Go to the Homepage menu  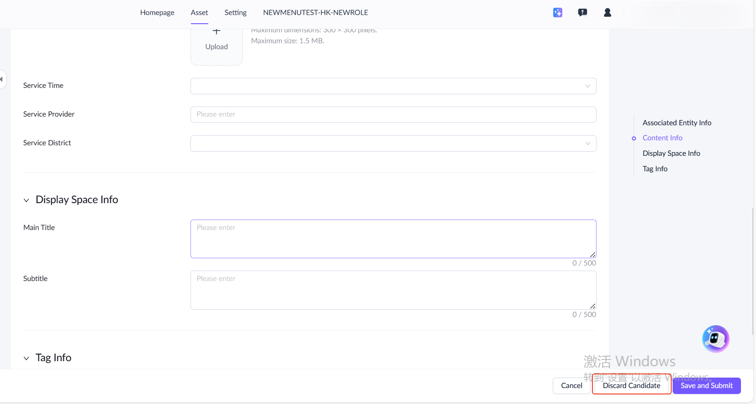point(157,13)
